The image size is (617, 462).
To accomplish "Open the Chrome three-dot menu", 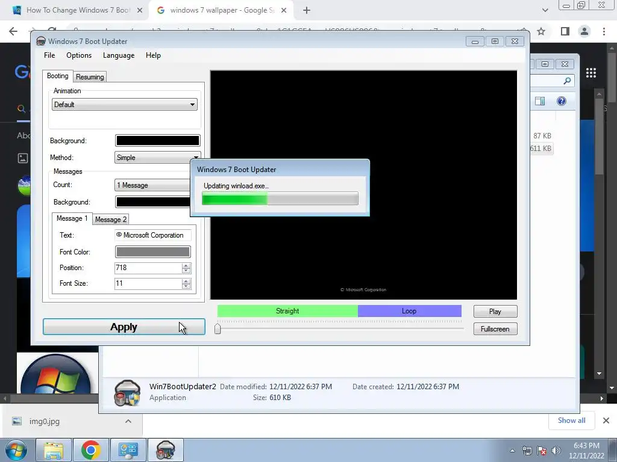I will (604, 31).
